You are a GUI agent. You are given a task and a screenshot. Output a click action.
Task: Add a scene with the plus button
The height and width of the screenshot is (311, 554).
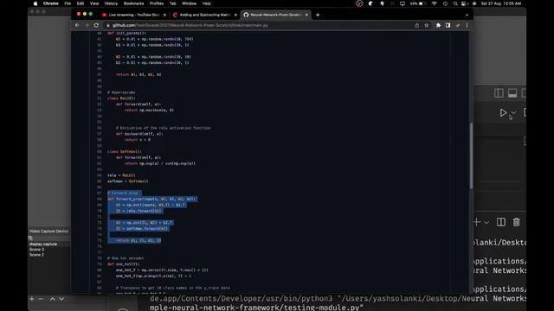[x=32, y=299]
